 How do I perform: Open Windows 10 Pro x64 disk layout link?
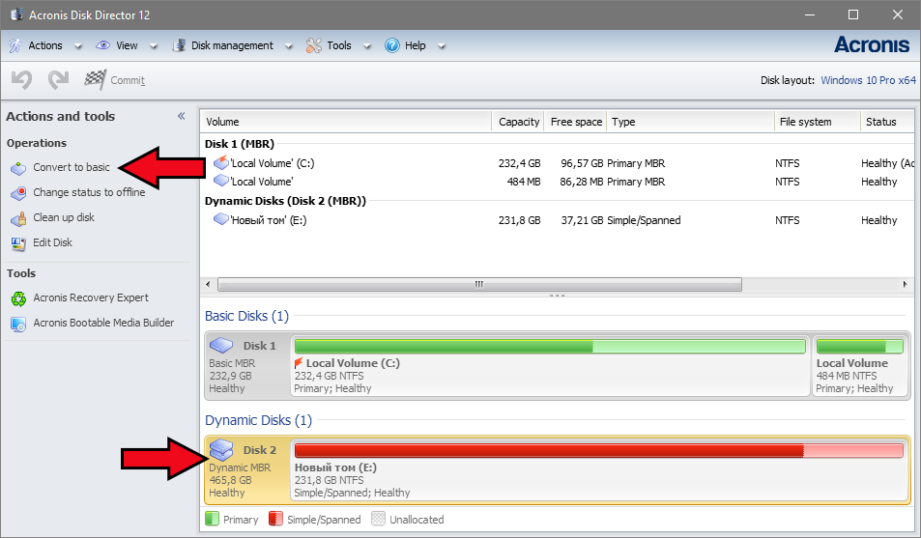point(867,80)
